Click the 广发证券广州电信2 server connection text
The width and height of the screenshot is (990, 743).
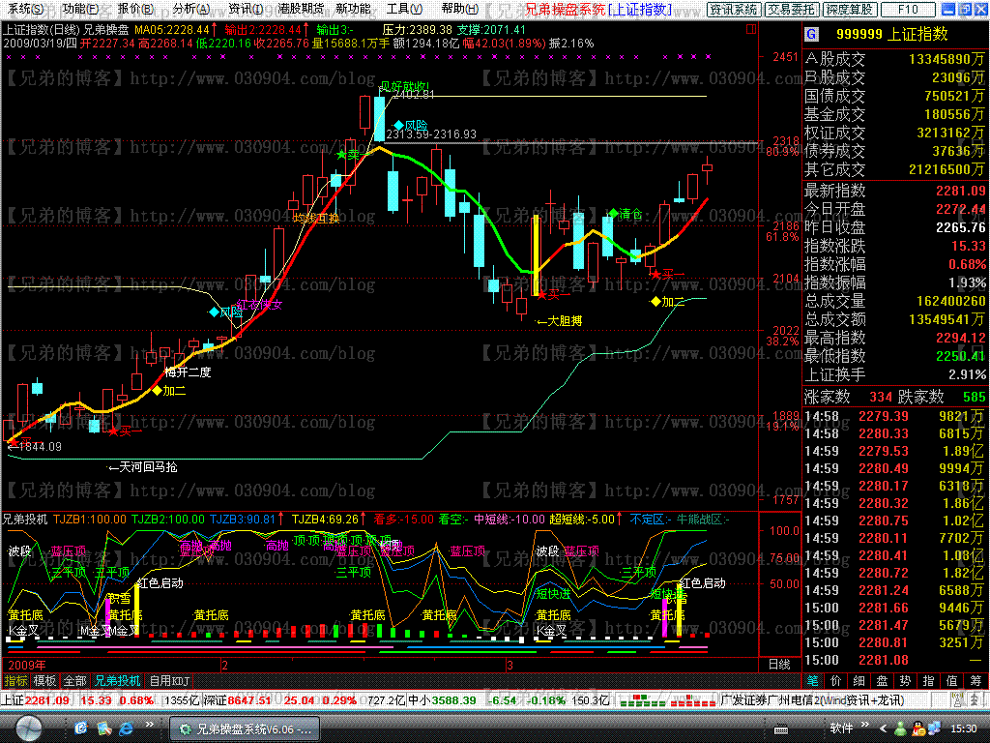click(x=811, y=700)
